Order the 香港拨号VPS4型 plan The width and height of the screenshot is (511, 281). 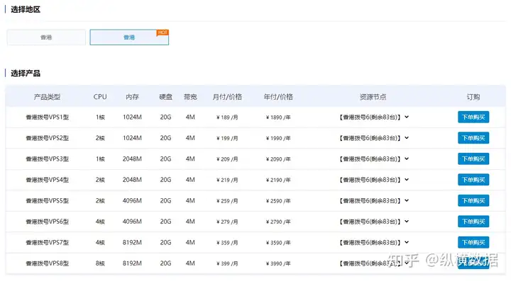pos(473,180)
